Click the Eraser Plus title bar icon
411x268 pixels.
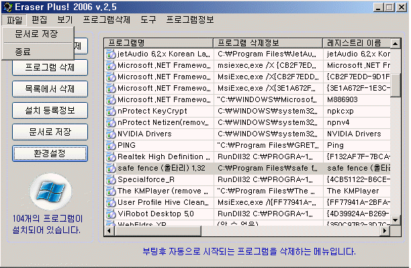[x=7, y=7]
